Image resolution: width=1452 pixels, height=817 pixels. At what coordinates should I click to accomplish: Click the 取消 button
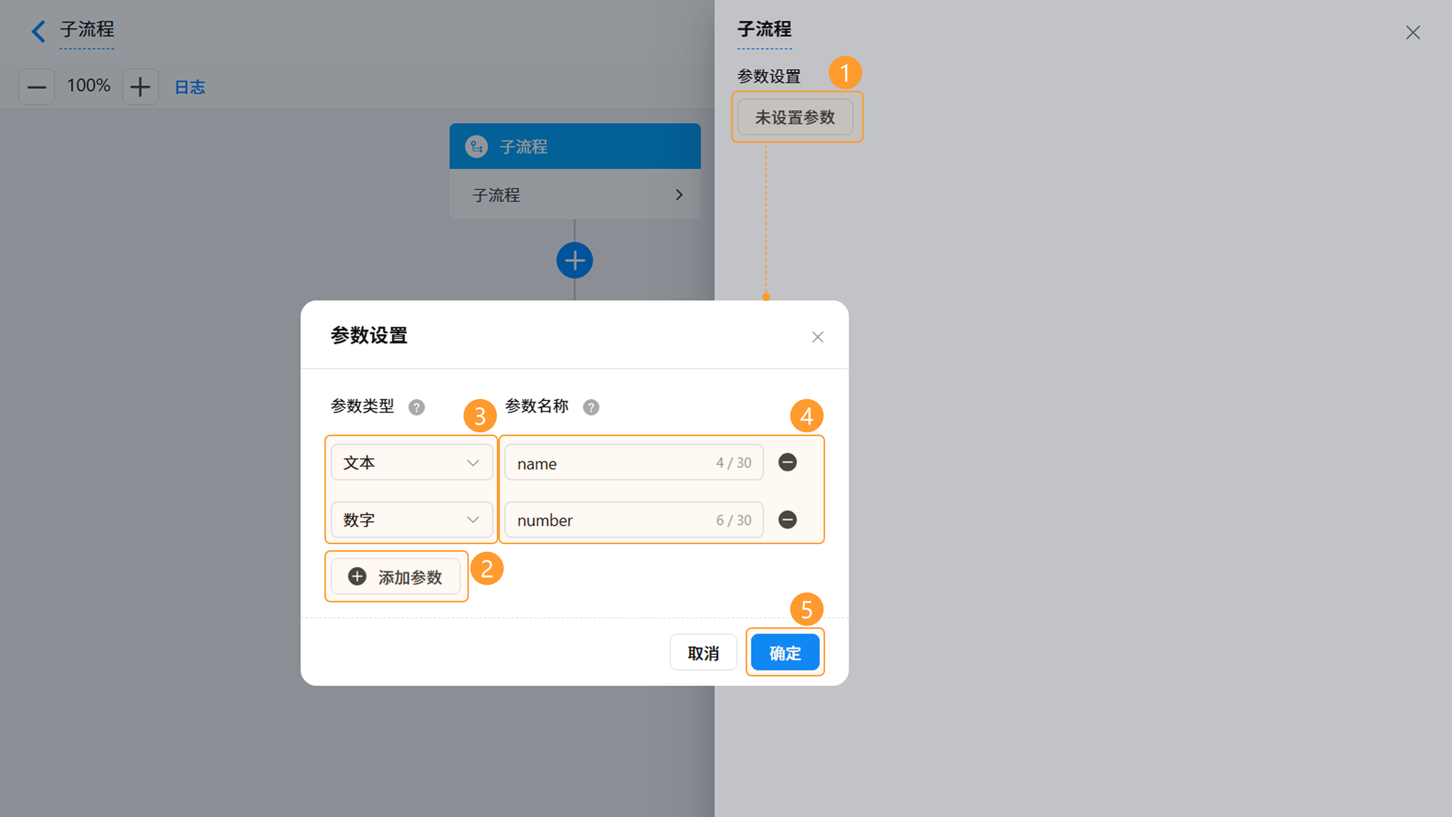(x=703, y=653)
